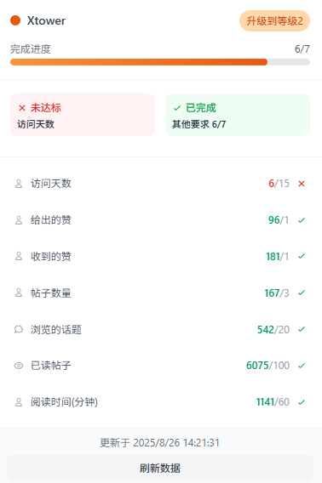This screenshot has width=322, height=483.
Task: Open the red 未达标 card
Action: 83,115
